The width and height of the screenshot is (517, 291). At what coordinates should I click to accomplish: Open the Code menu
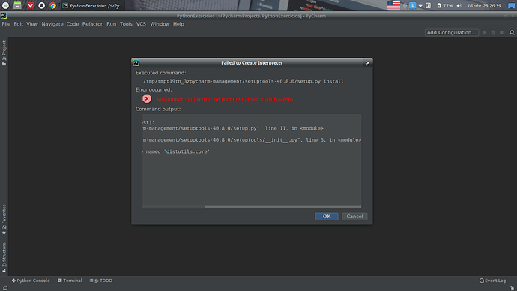[73, 24]
